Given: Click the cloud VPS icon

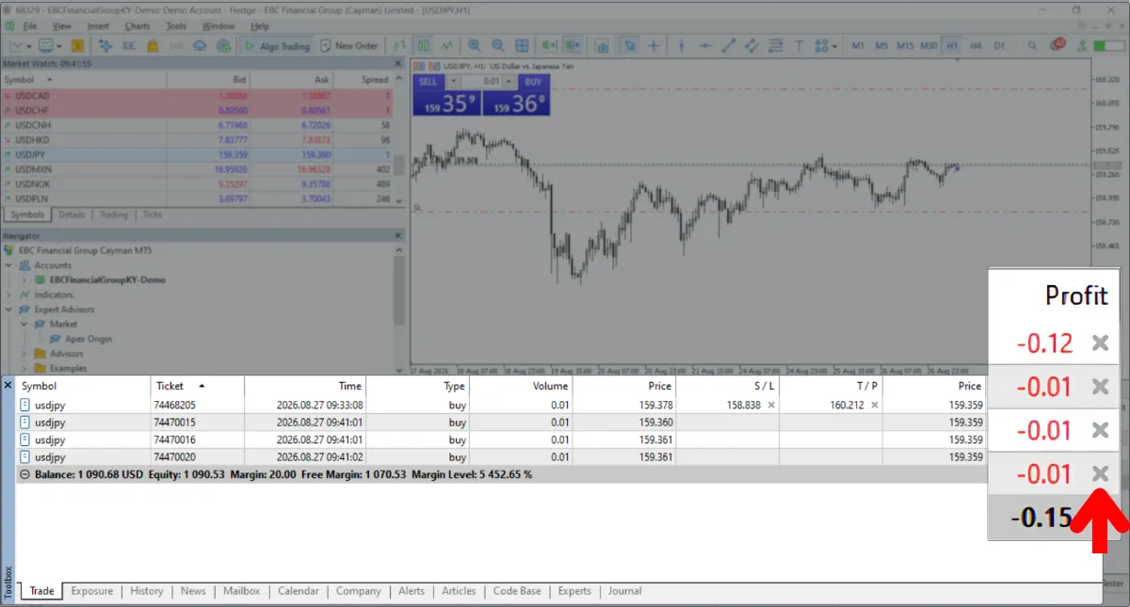Looking at the screenshot, I should click(x=201, y=45).
